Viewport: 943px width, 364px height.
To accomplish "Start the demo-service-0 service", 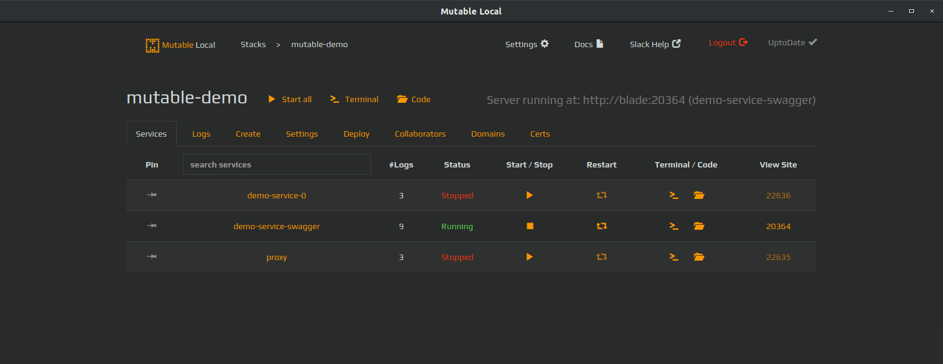I will tap(530, 195).
